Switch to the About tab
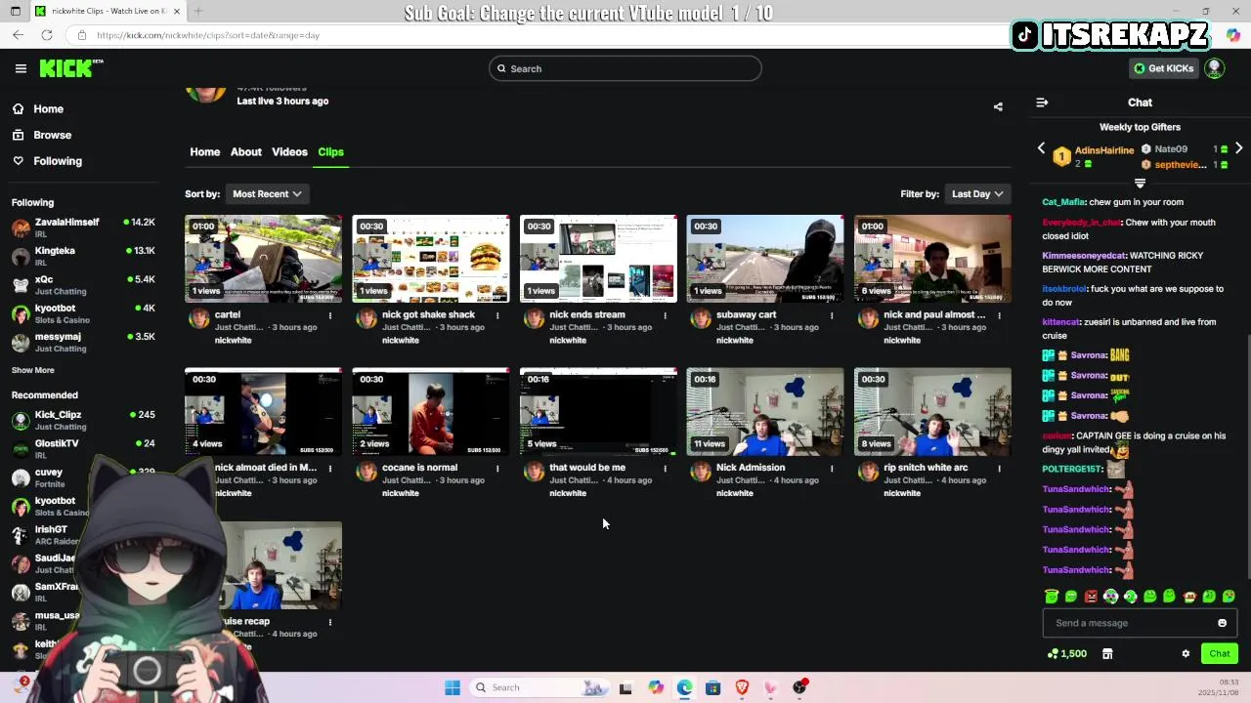 pos(246,152)
